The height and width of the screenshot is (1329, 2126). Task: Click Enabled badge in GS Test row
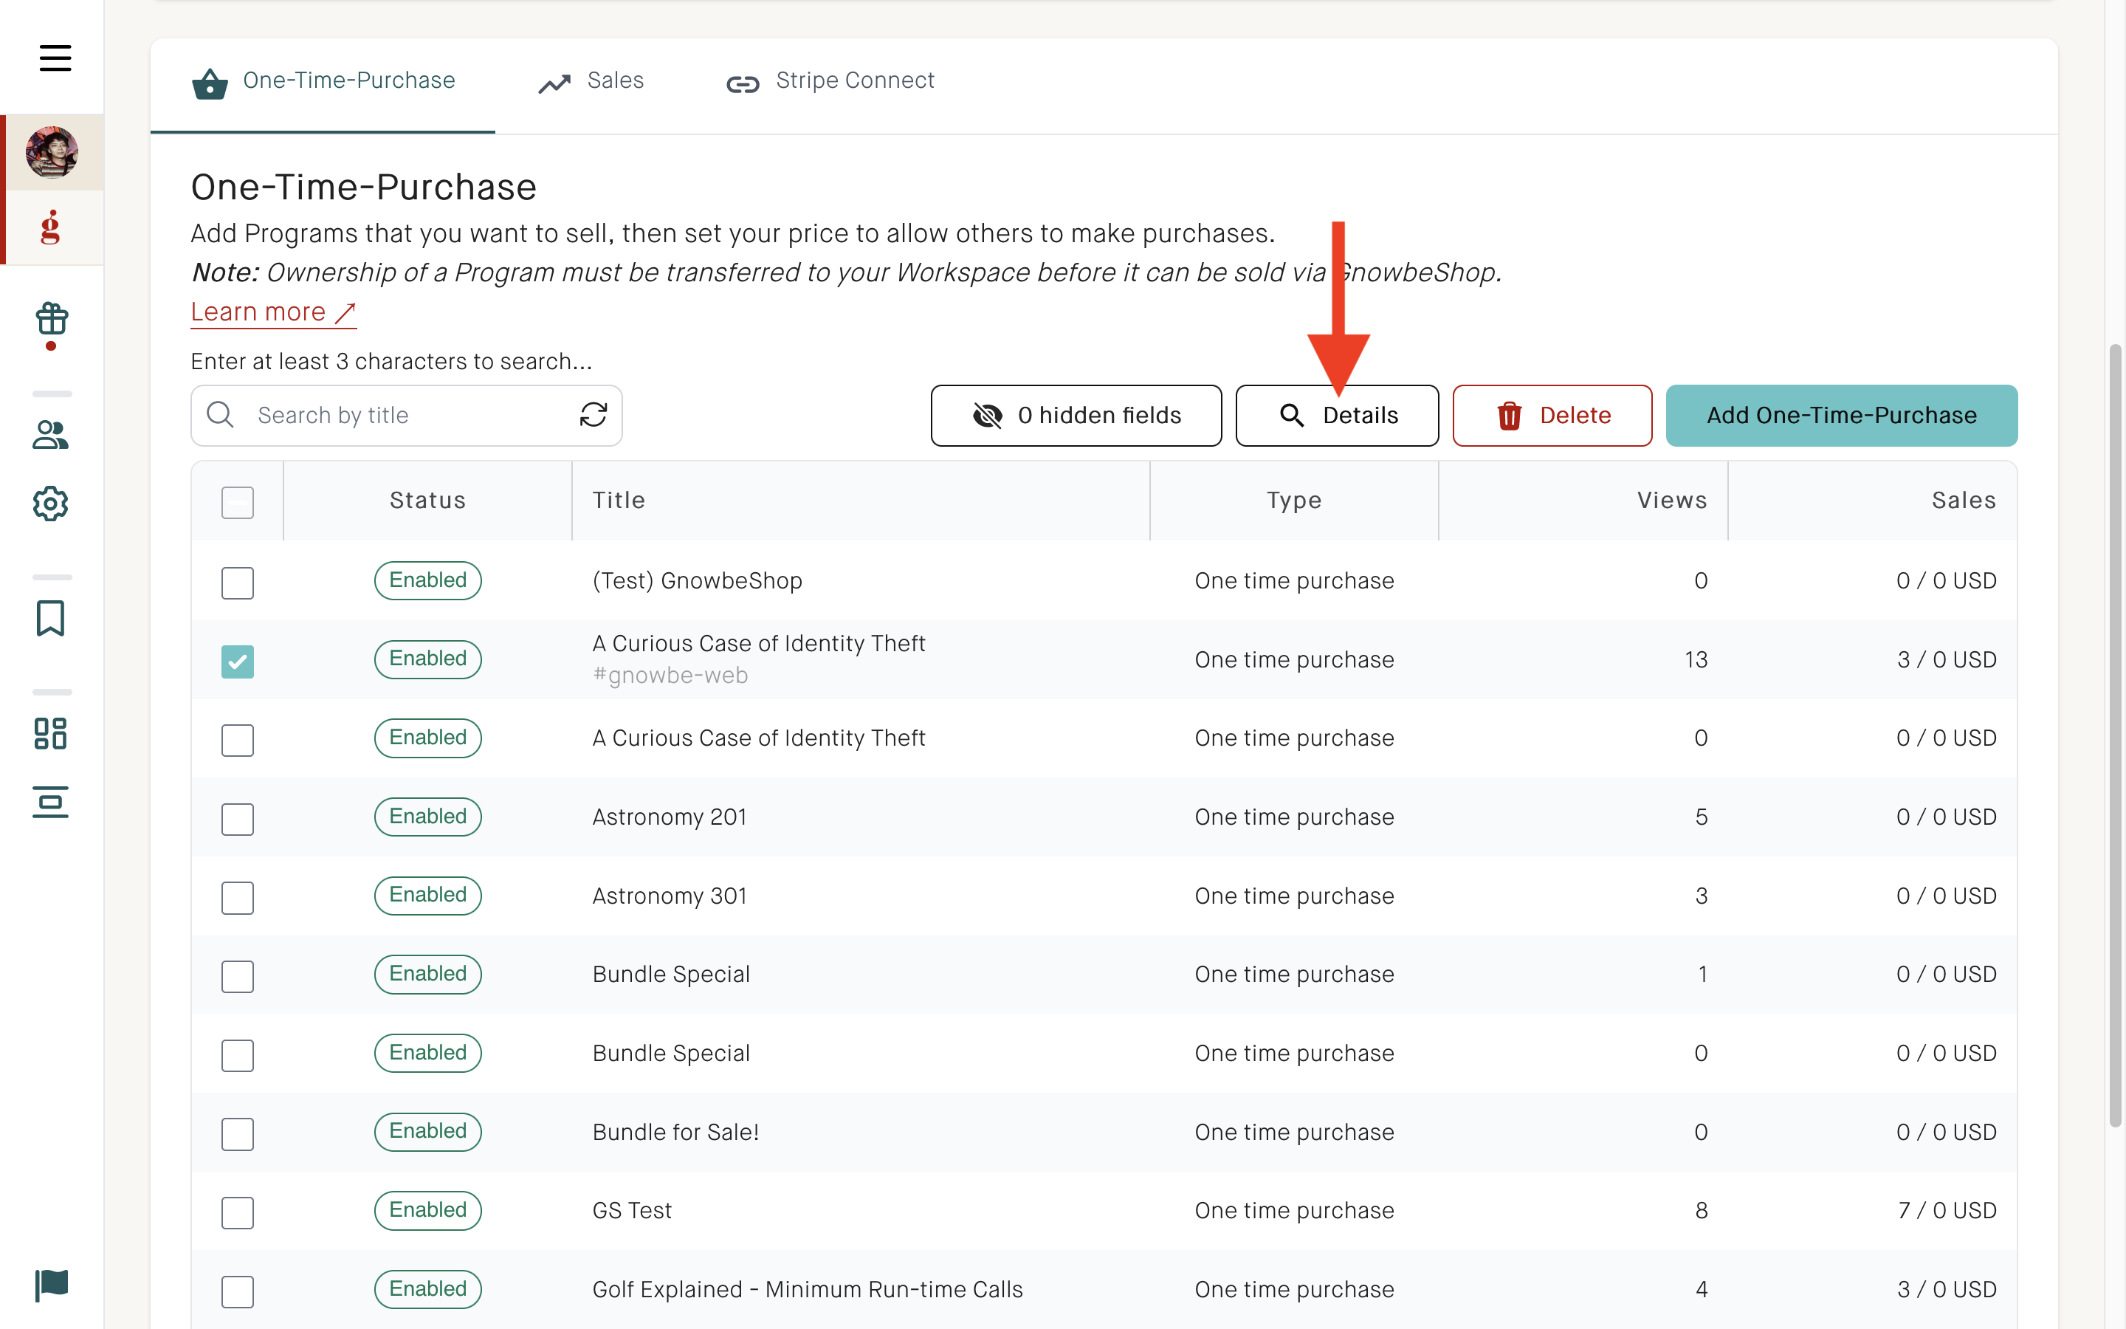(x=428, y=1210)
